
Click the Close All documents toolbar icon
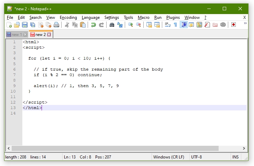[x=48, y=25]
